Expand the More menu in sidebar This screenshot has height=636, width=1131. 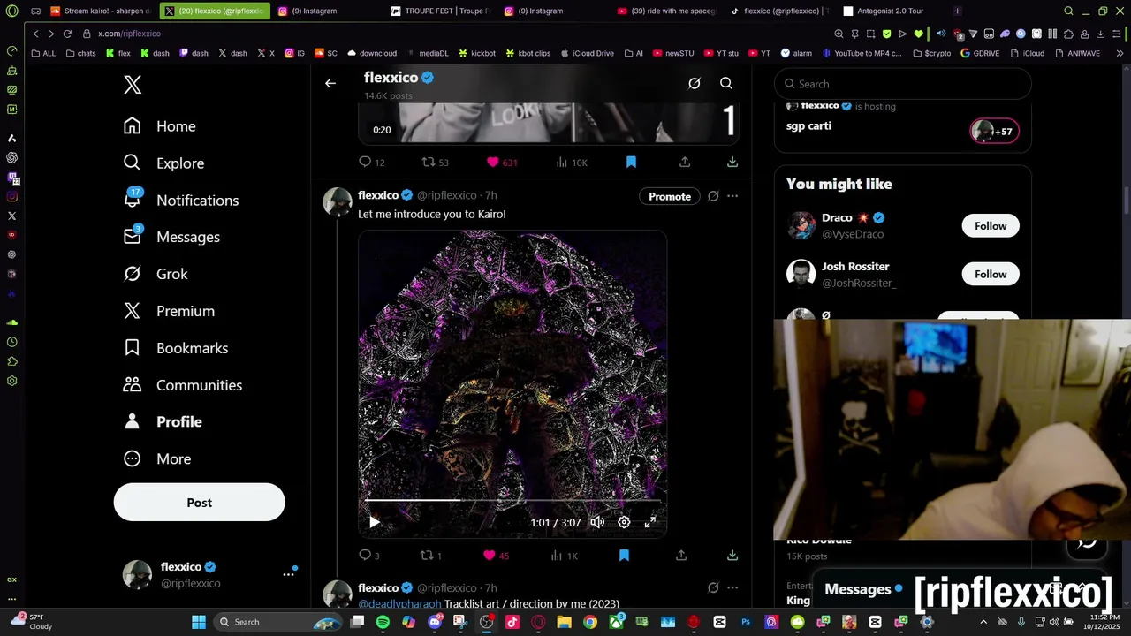click(x=157, y=459)
